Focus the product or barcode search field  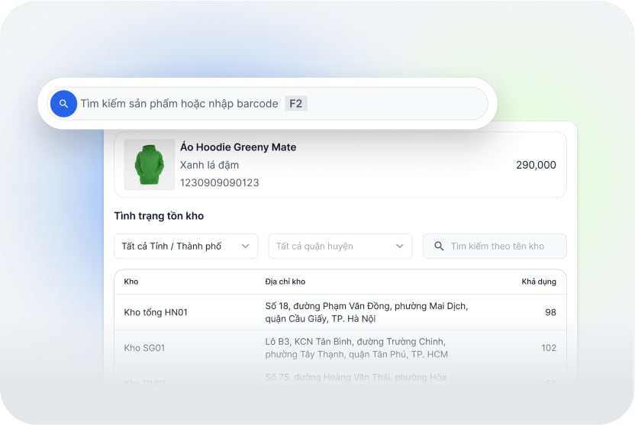coord(267,104)
